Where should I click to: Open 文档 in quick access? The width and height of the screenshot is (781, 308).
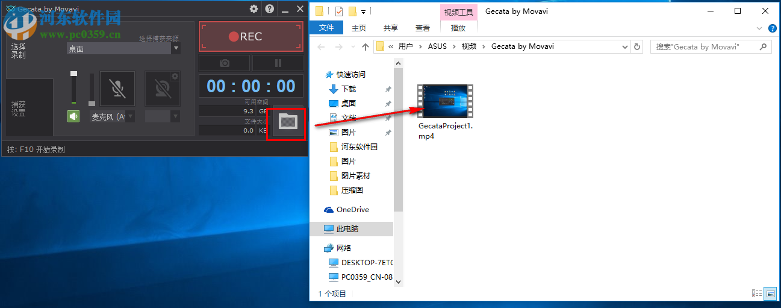pyautogui.click(x=349, y=118)
